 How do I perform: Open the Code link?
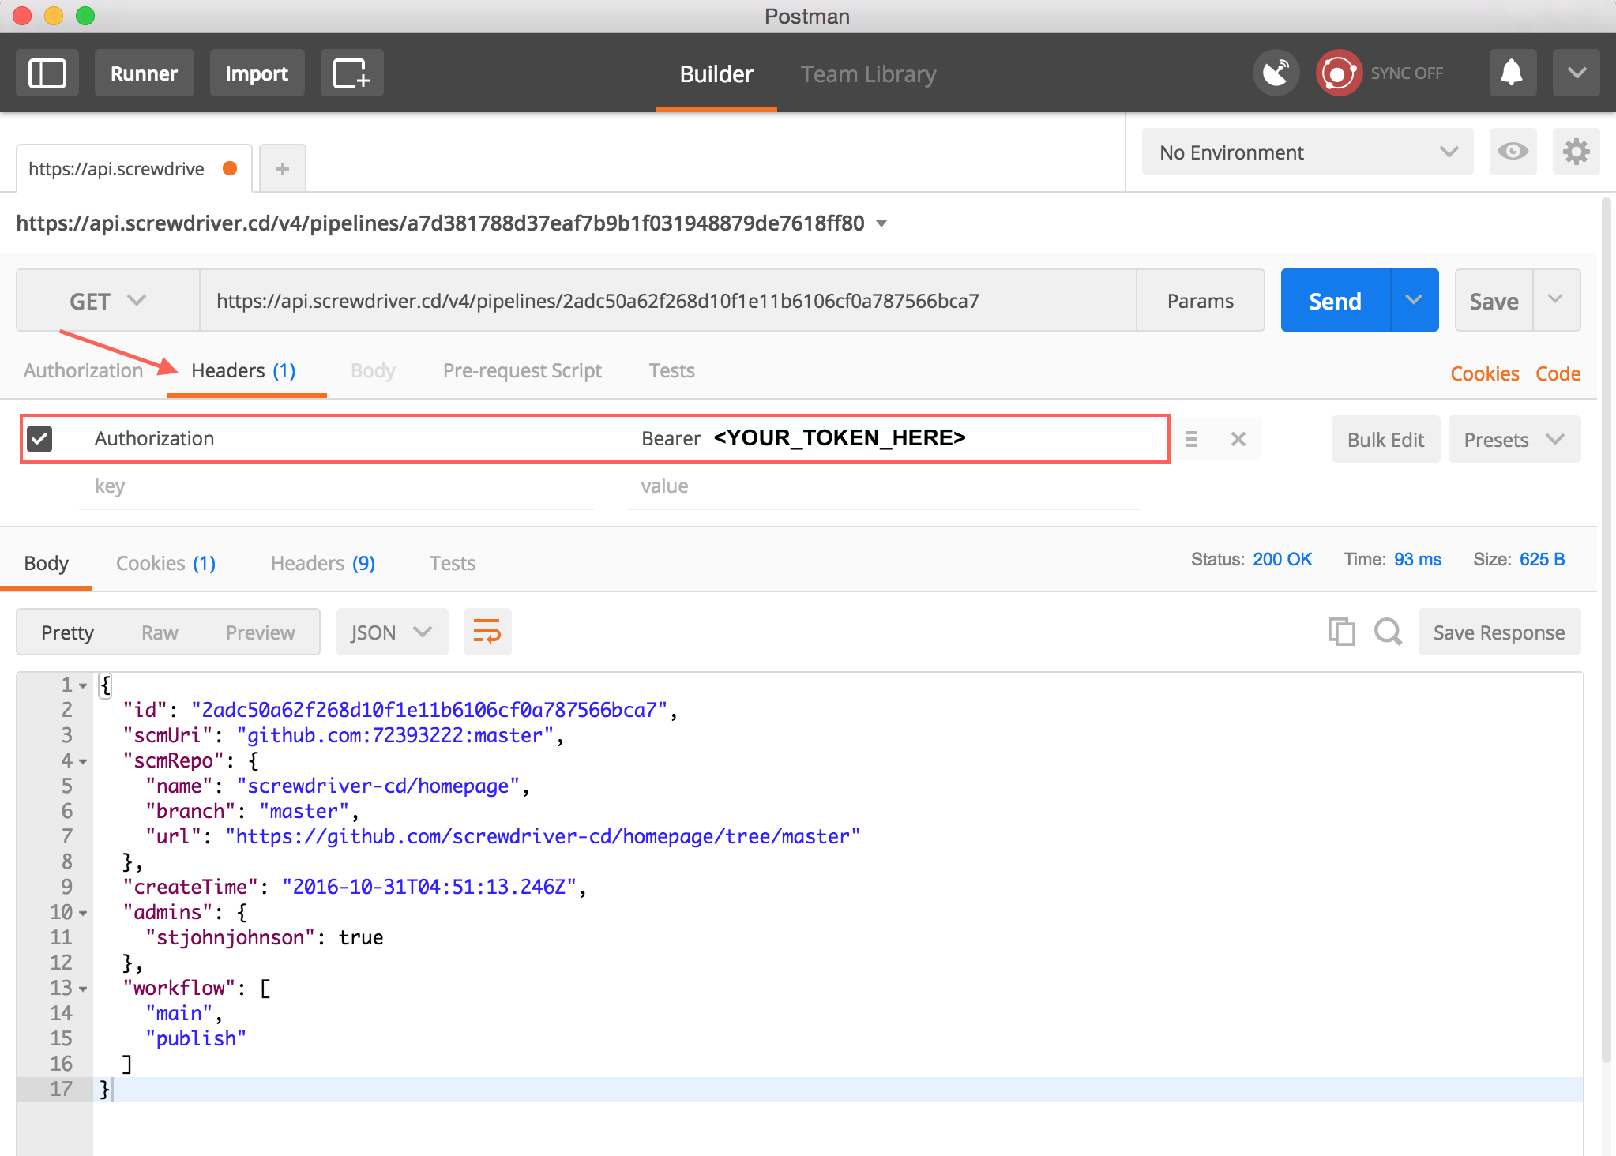click(1558, 373)
